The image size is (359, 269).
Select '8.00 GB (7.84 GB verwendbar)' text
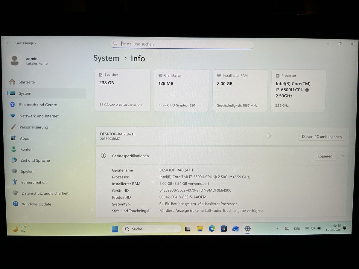pyautogui.click(x=184, y=184)
